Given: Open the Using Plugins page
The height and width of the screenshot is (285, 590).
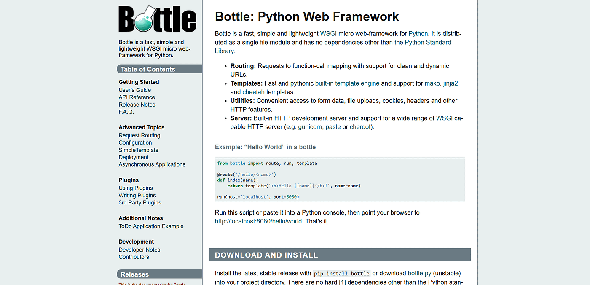Looking at the screenshot, I should click(x=135, y=188).
